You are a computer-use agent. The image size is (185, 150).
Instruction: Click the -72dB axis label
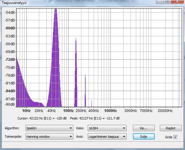point(10,60)
